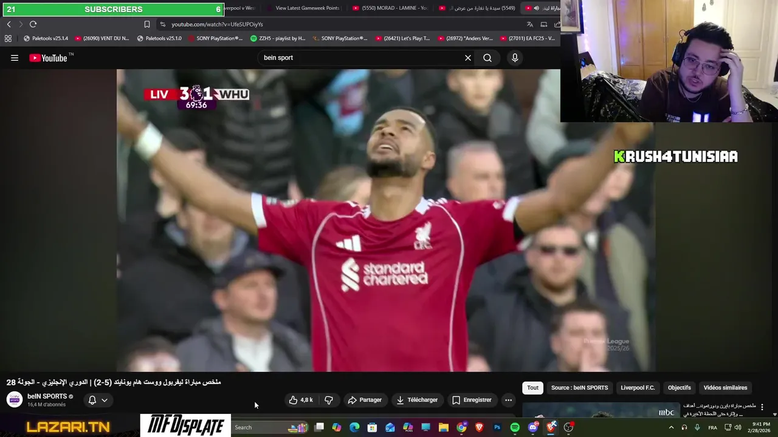Open Microsoft Store from the taskbar
The height and width of the screenshot is (437, 778).
pos(372,427)
